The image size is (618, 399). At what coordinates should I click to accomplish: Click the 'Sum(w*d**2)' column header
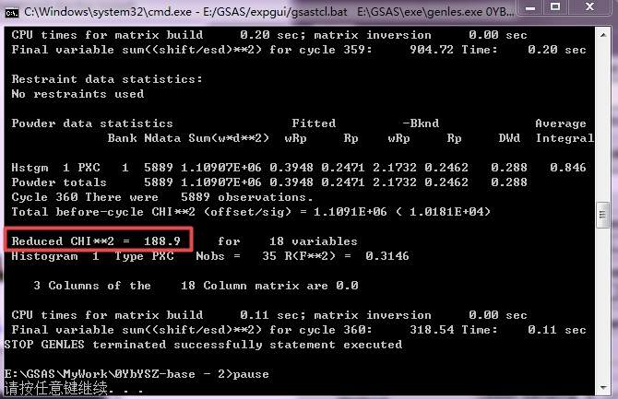(x=229, y=138)
